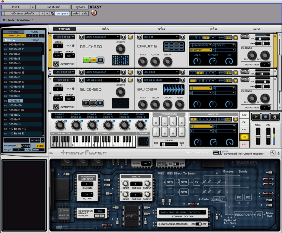Select the GRV section tab
The width and height of the screenshot is (282, 233).
click(x=244, y=115)
